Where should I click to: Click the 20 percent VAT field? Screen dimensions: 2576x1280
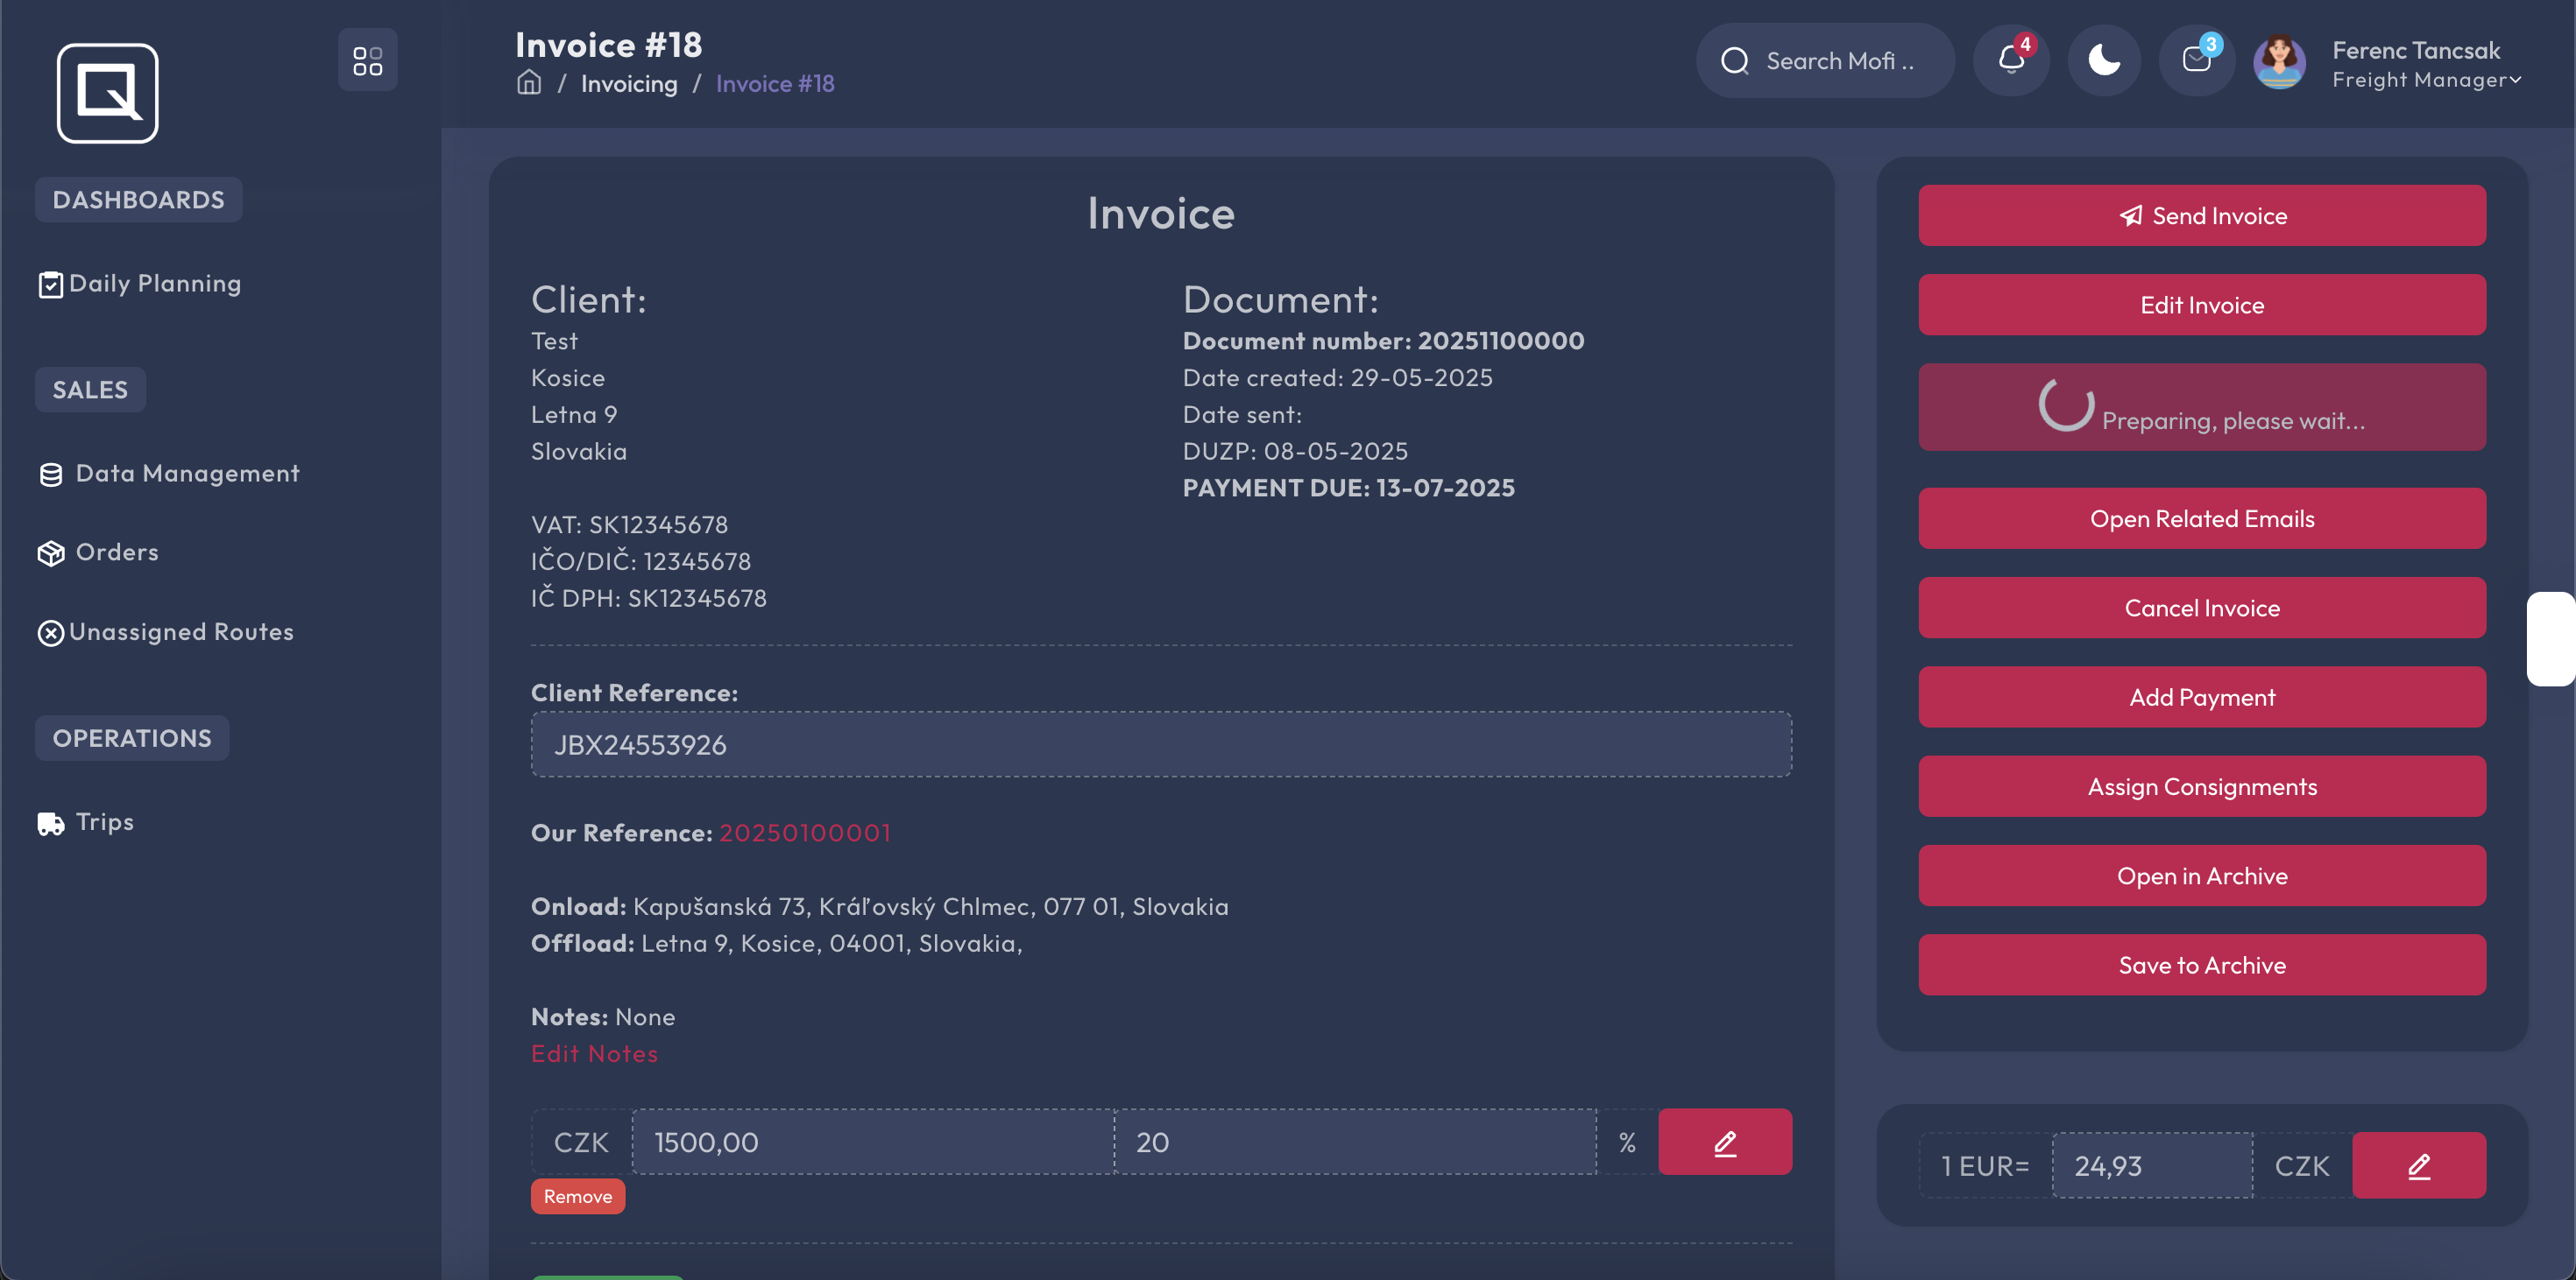pyautogui.click(x=1355, y=1143)
